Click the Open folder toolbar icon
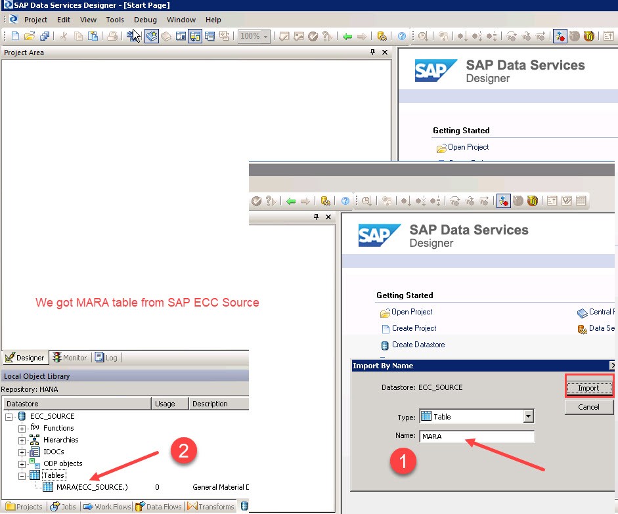The height and width of the screenshot is (514, 618). coord(30,36)
